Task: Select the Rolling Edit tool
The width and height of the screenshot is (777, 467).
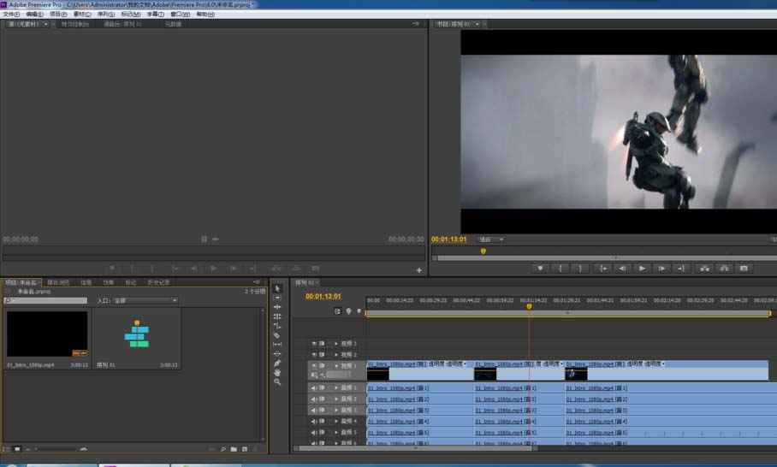Action: [x=277, y=316]
